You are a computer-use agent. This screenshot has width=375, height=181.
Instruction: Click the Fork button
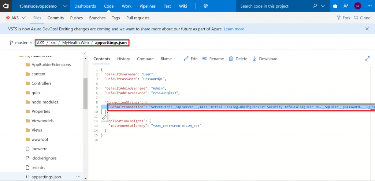pyautogui.click(x=344, y=18)
